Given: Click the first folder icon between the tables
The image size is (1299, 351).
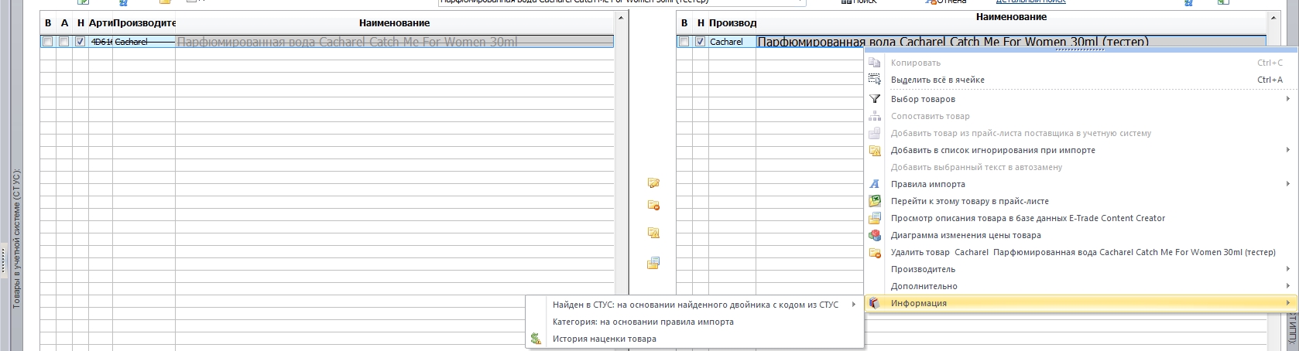Looking at the screenshot, I should coord(653,183).
